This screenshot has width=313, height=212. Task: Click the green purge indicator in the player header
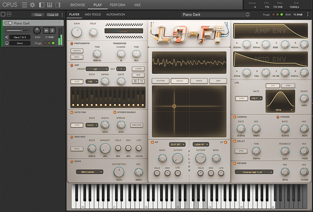tap(281, 15)
